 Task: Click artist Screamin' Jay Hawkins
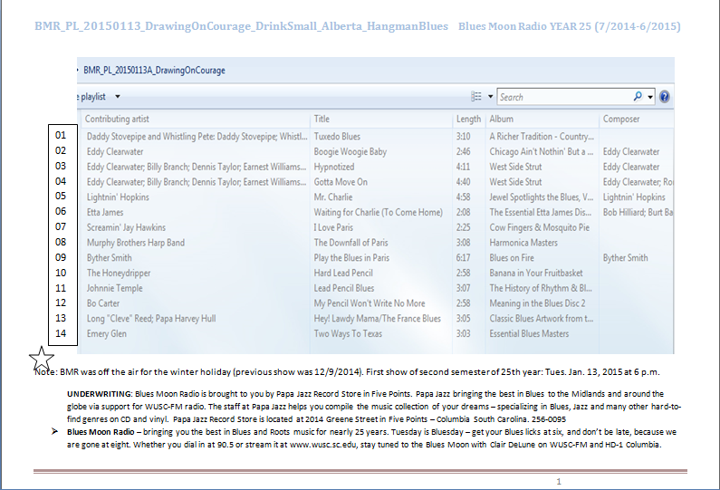tap(126, 227)
